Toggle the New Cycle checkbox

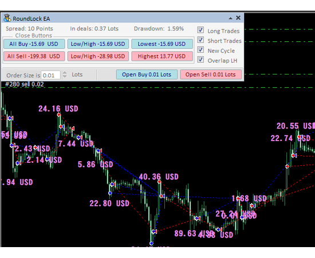point(200,49)
